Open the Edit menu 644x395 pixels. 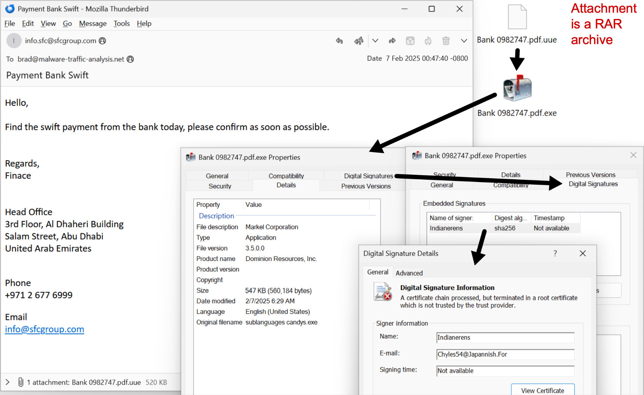click(28, 23)
